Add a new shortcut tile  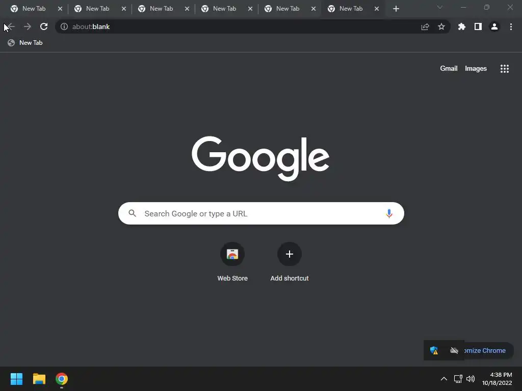click(x=290, y=262)
